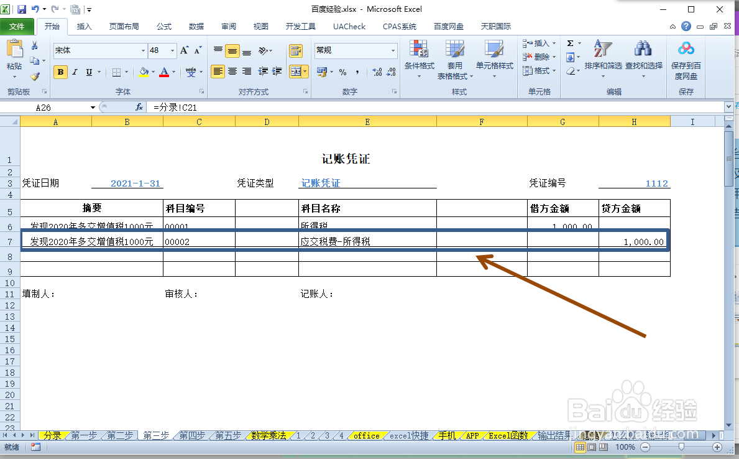The width and height of the screenshot is (739, 459).
Task: Click the Normal view icon in status bar
Action: pos(580,447)
